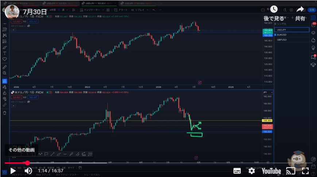
Task: Collapse the indicator legend chevron
Action: coord(14,30)
